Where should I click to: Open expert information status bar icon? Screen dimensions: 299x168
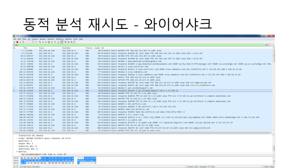point(14,167)
